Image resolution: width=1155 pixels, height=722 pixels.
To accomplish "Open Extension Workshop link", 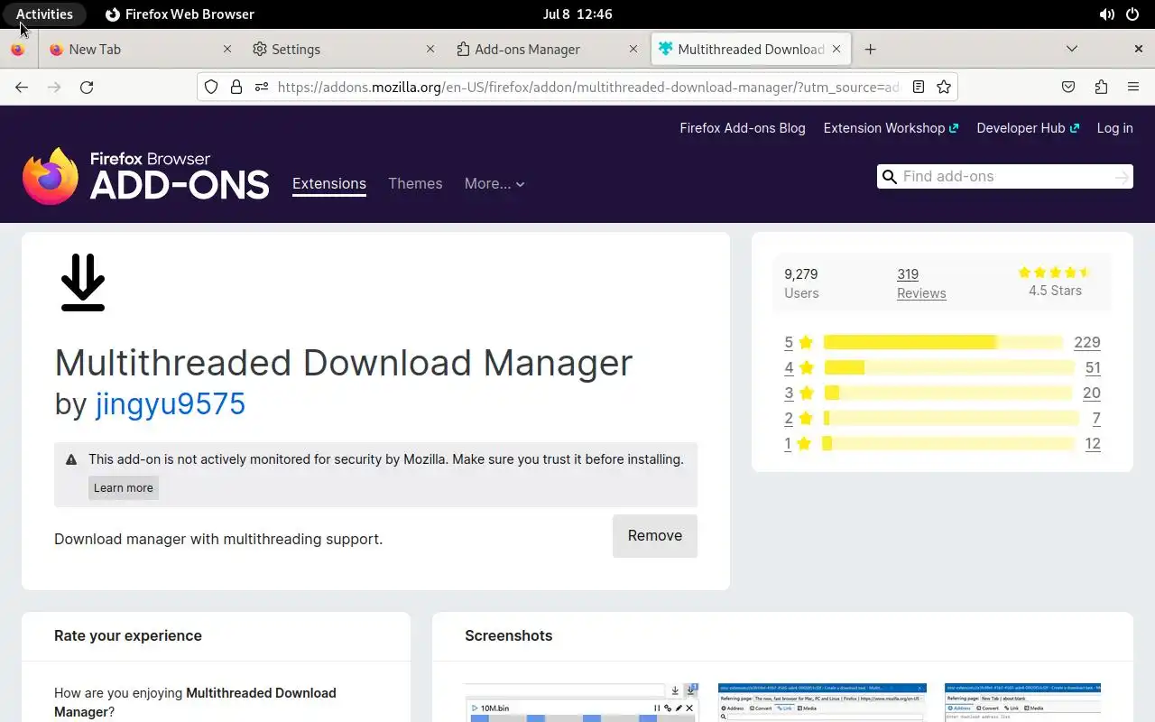I will coord(891,128).
